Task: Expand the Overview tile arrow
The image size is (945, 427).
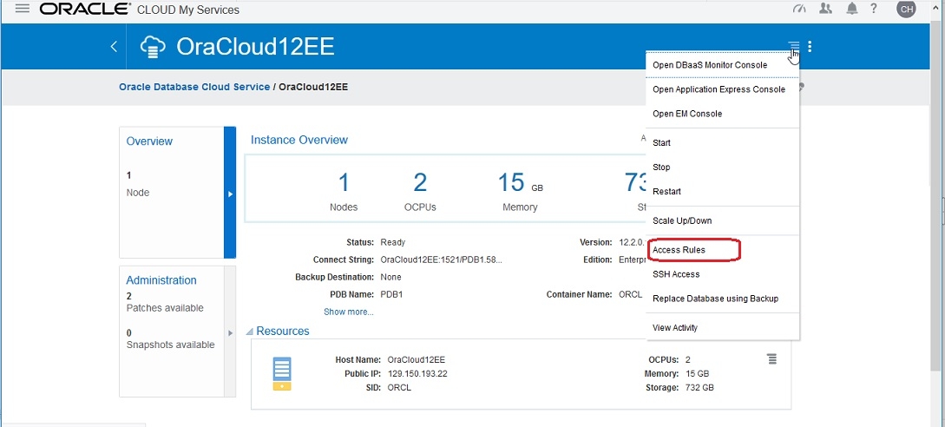Action: 230,193
